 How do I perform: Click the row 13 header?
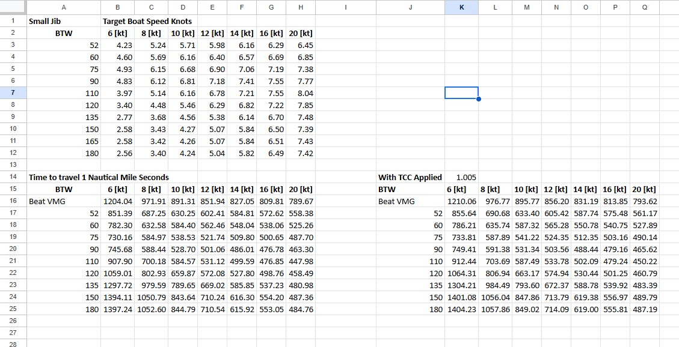pos(13,164)
